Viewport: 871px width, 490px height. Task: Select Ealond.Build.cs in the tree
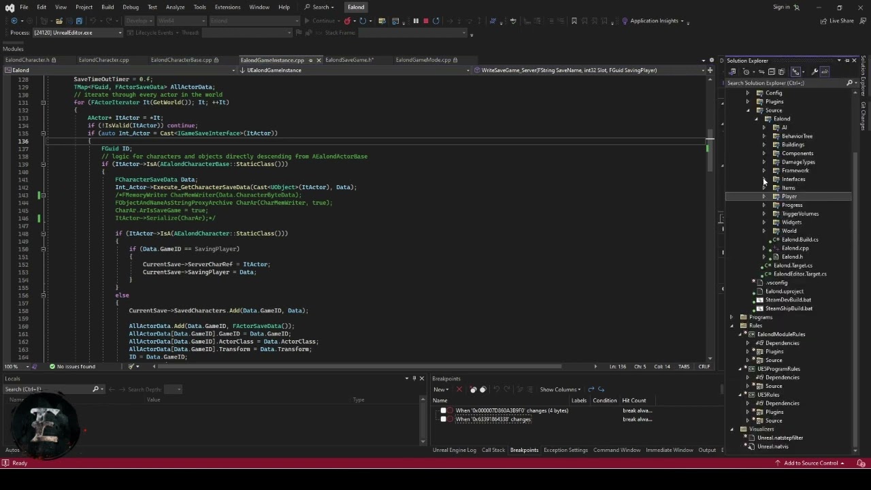point(800,240)
